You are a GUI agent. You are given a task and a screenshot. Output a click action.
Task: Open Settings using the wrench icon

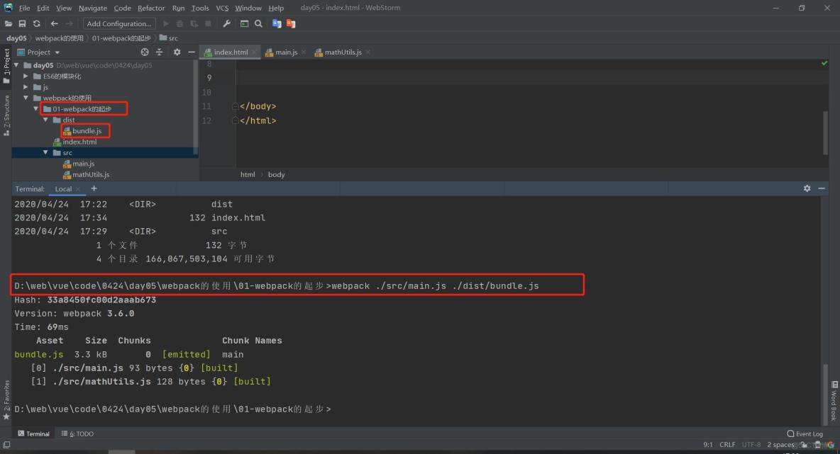pyautogui.click(x=226, y=23)
